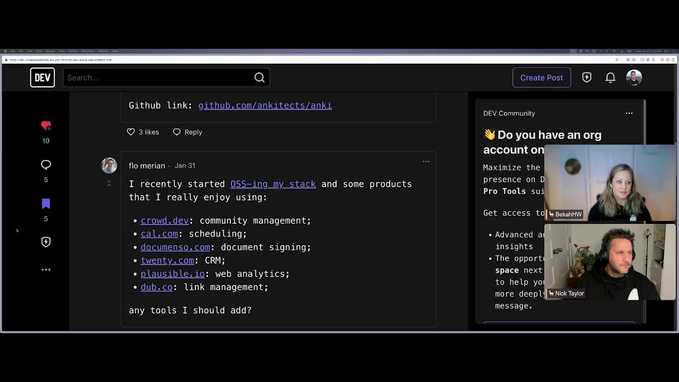
Task: Open the Create Post button
Action: click(542, 77)
